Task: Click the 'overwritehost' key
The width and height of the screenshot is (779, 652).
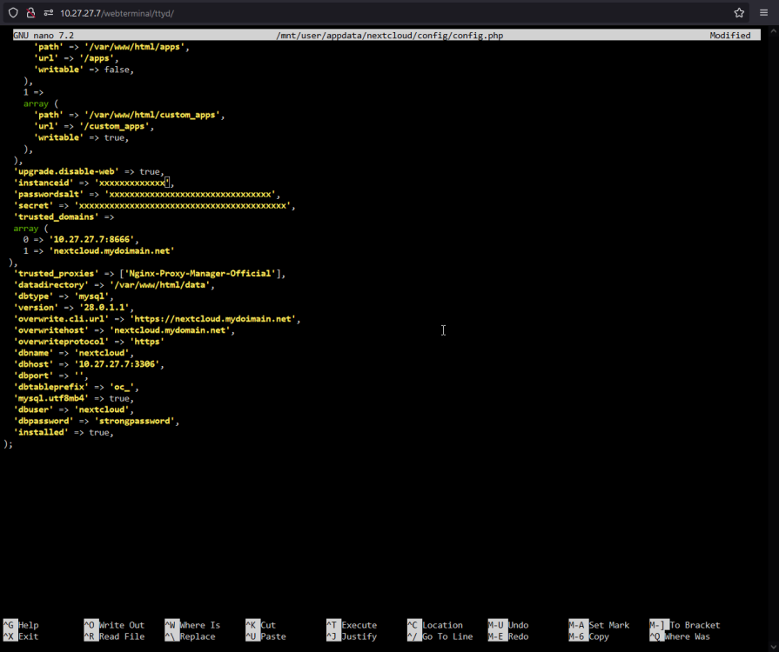Action: (51, 330)
